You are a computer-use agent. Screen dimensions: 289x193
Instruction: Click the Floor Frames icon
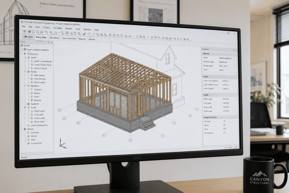32,79
